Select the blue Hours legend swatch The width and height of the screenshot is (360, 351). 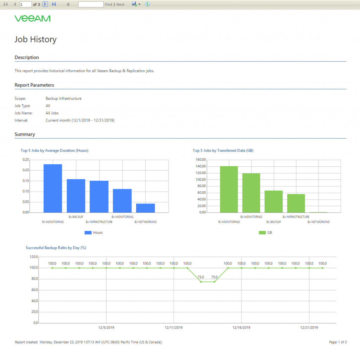tap(88, 232)
